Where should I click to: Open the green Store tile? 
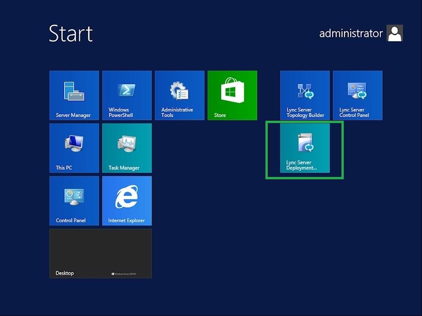232,95
